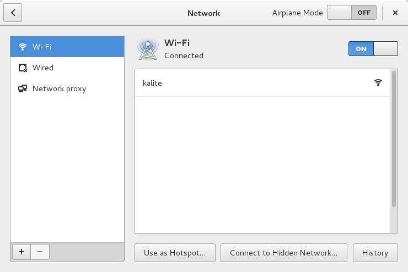Open the Network proxy settings entry
408x272 pixels.
click(x=59, y=88)
